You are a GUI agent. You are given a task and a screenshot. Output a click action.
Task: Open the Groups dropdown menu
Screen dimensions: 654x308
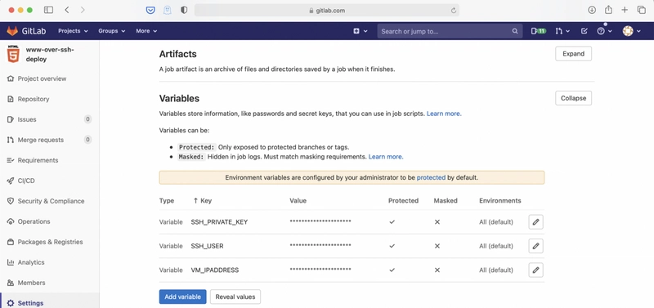pos(111,31)
